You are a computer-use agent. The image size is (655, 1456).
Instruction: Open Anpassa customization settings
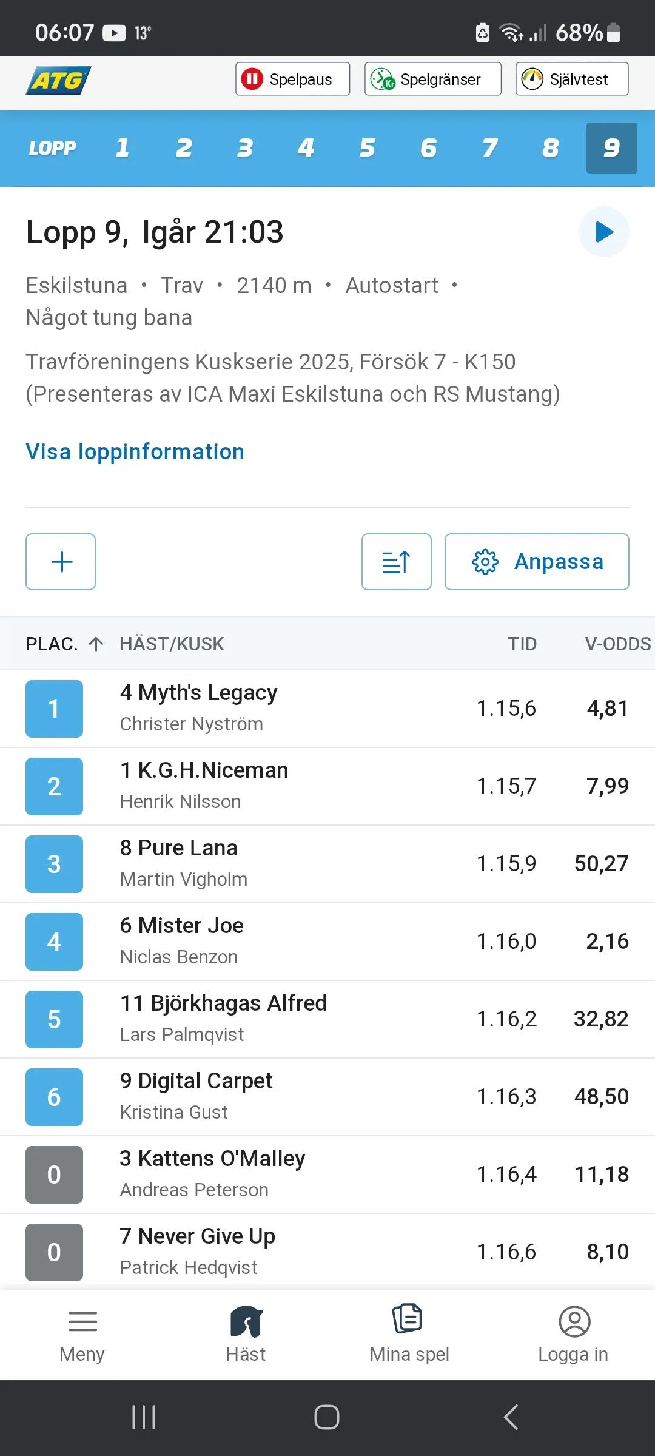click(537, 562)
